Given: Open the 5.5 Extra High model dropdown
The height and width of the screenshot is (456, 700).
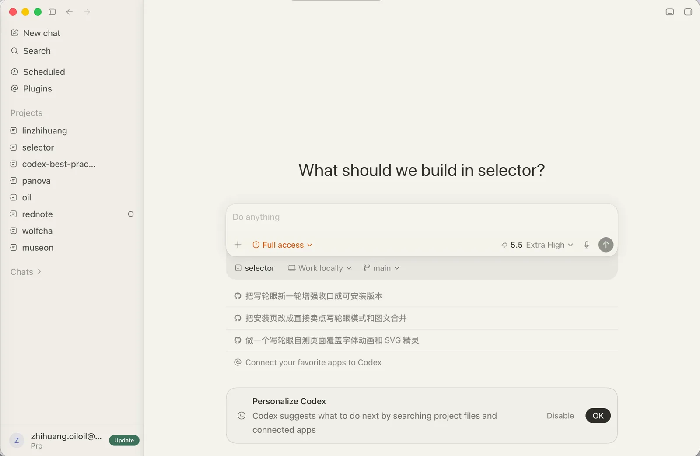Looking at the screenshot, I should 537,245.
